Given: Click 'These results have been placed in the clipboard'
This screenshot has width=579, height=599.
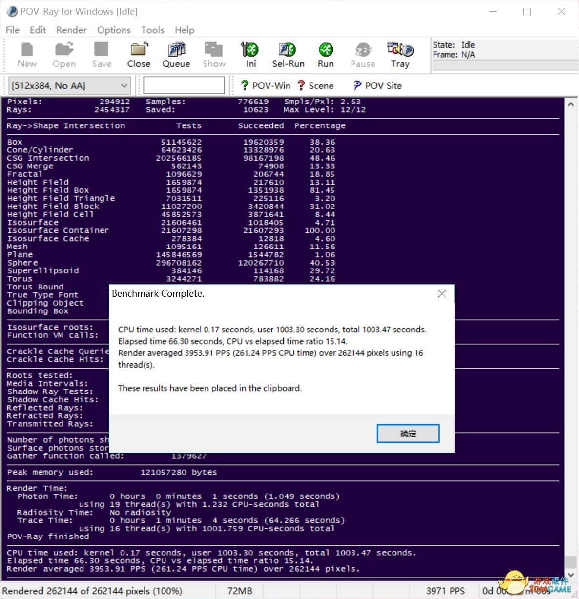Looking at the screenshot, I should pyautogui.click(x=210, y=388).
